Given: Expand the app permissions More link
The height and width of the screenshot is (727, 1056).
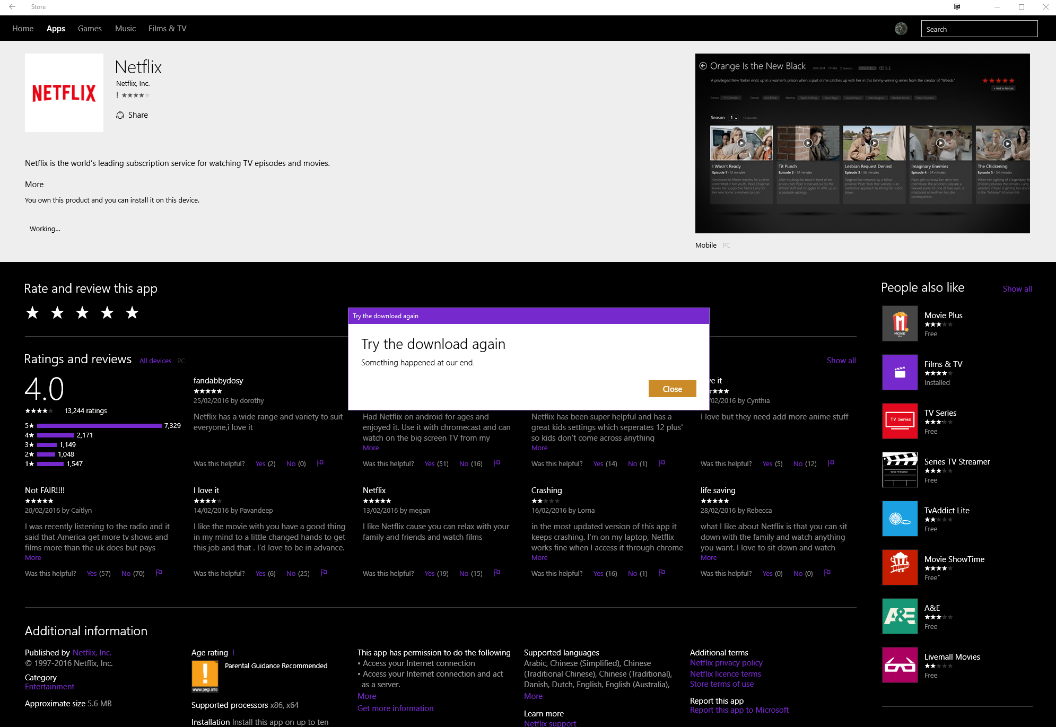Looking at the screenshot, I should [x=366, y=696].
